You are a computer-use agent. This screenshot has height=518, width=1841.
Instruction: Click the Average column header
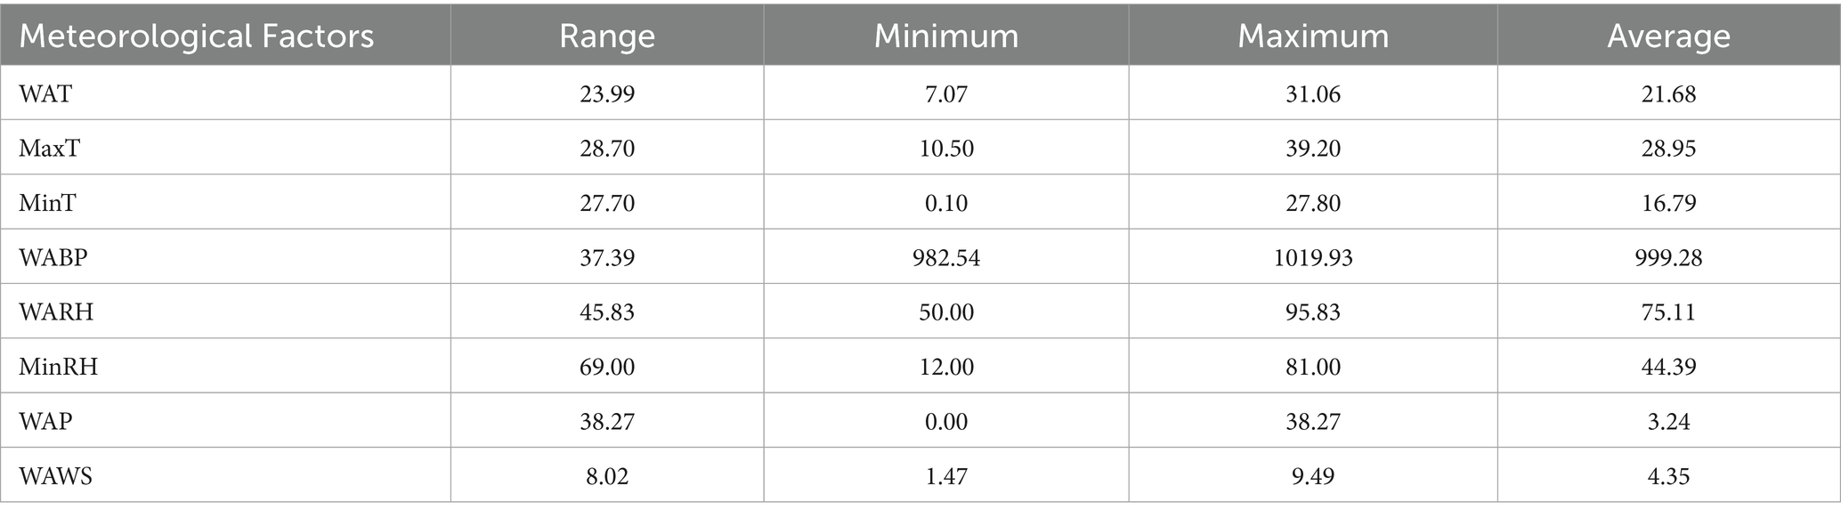point(1668,36)
